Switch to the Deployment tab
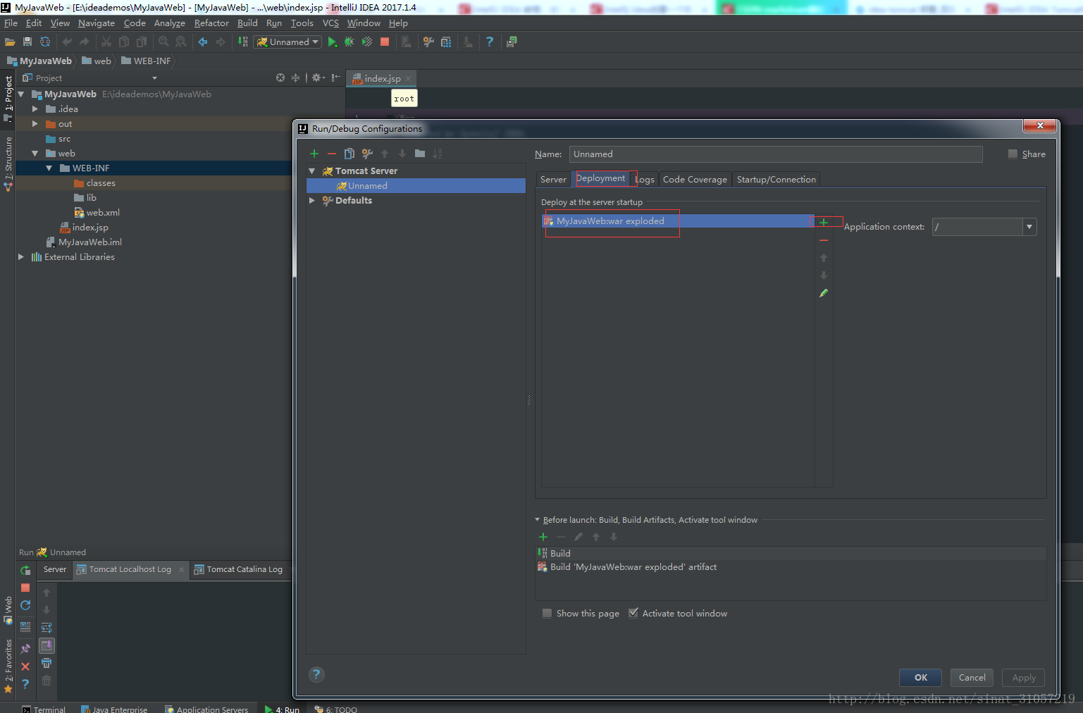This screenshot has height=713, width=1083. (600, 179)
